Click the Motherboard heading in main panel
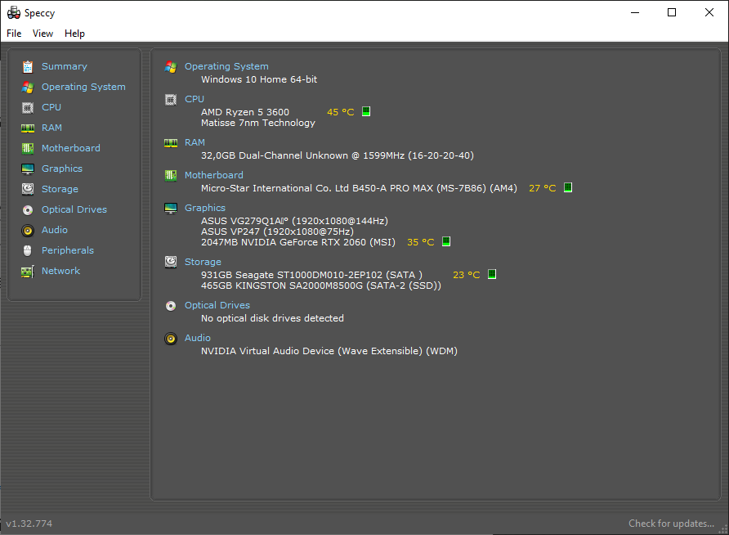 pyautogui.click(x=213, y=175)
